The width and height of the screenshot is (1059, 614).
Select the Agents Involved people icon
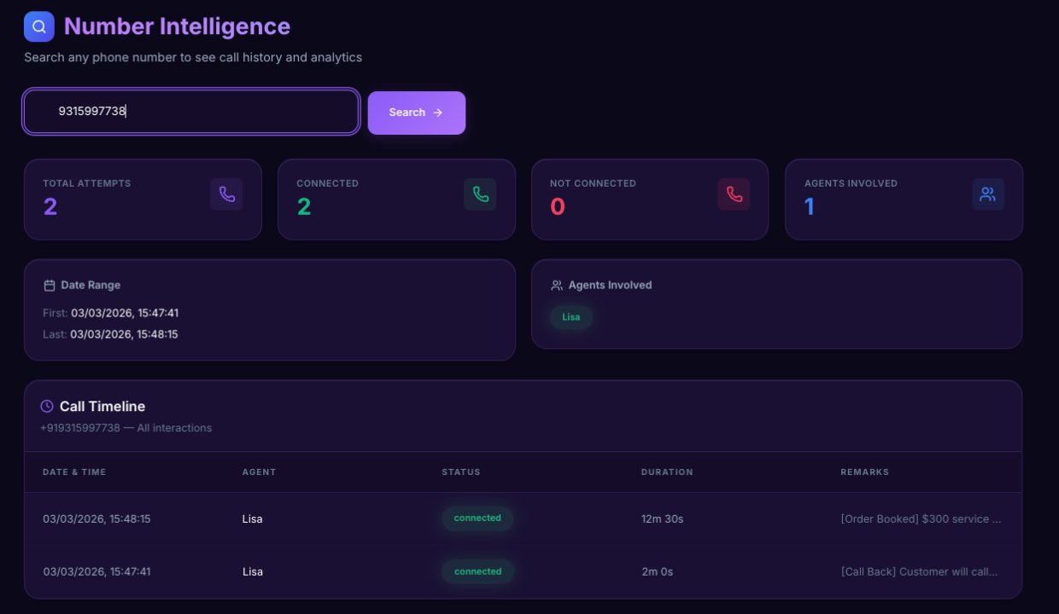[988, 194]
